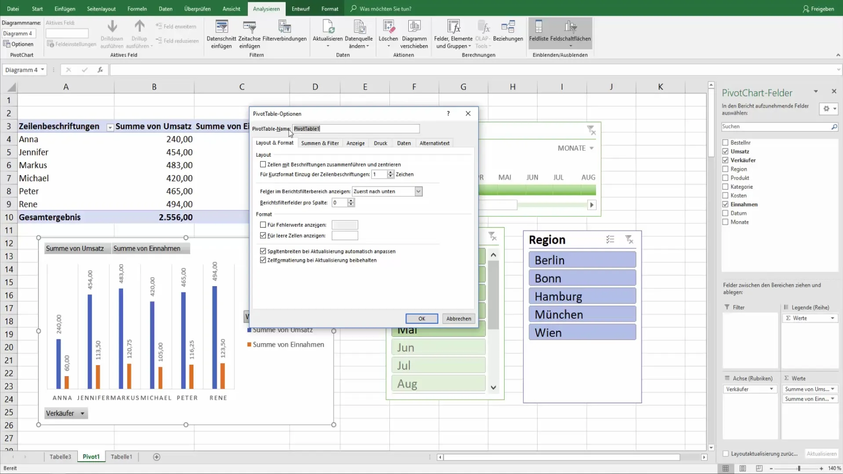Screen dimensions: 843x474
Task: Uncheck Zellformatierung bei Aktualisierung beibehalten
Action: [263, 260]
